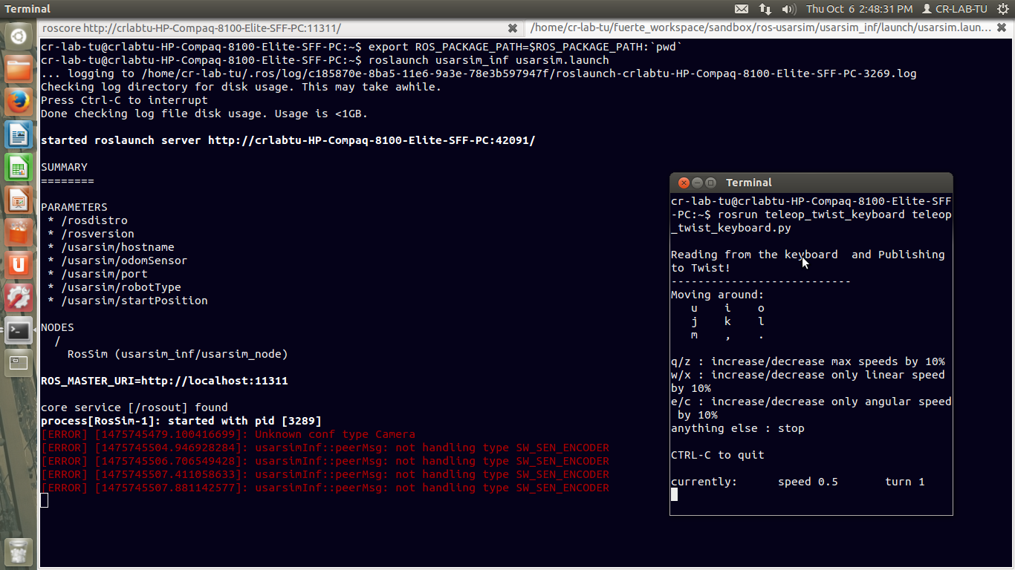Close the small Terminal window

tap(683, 183)
